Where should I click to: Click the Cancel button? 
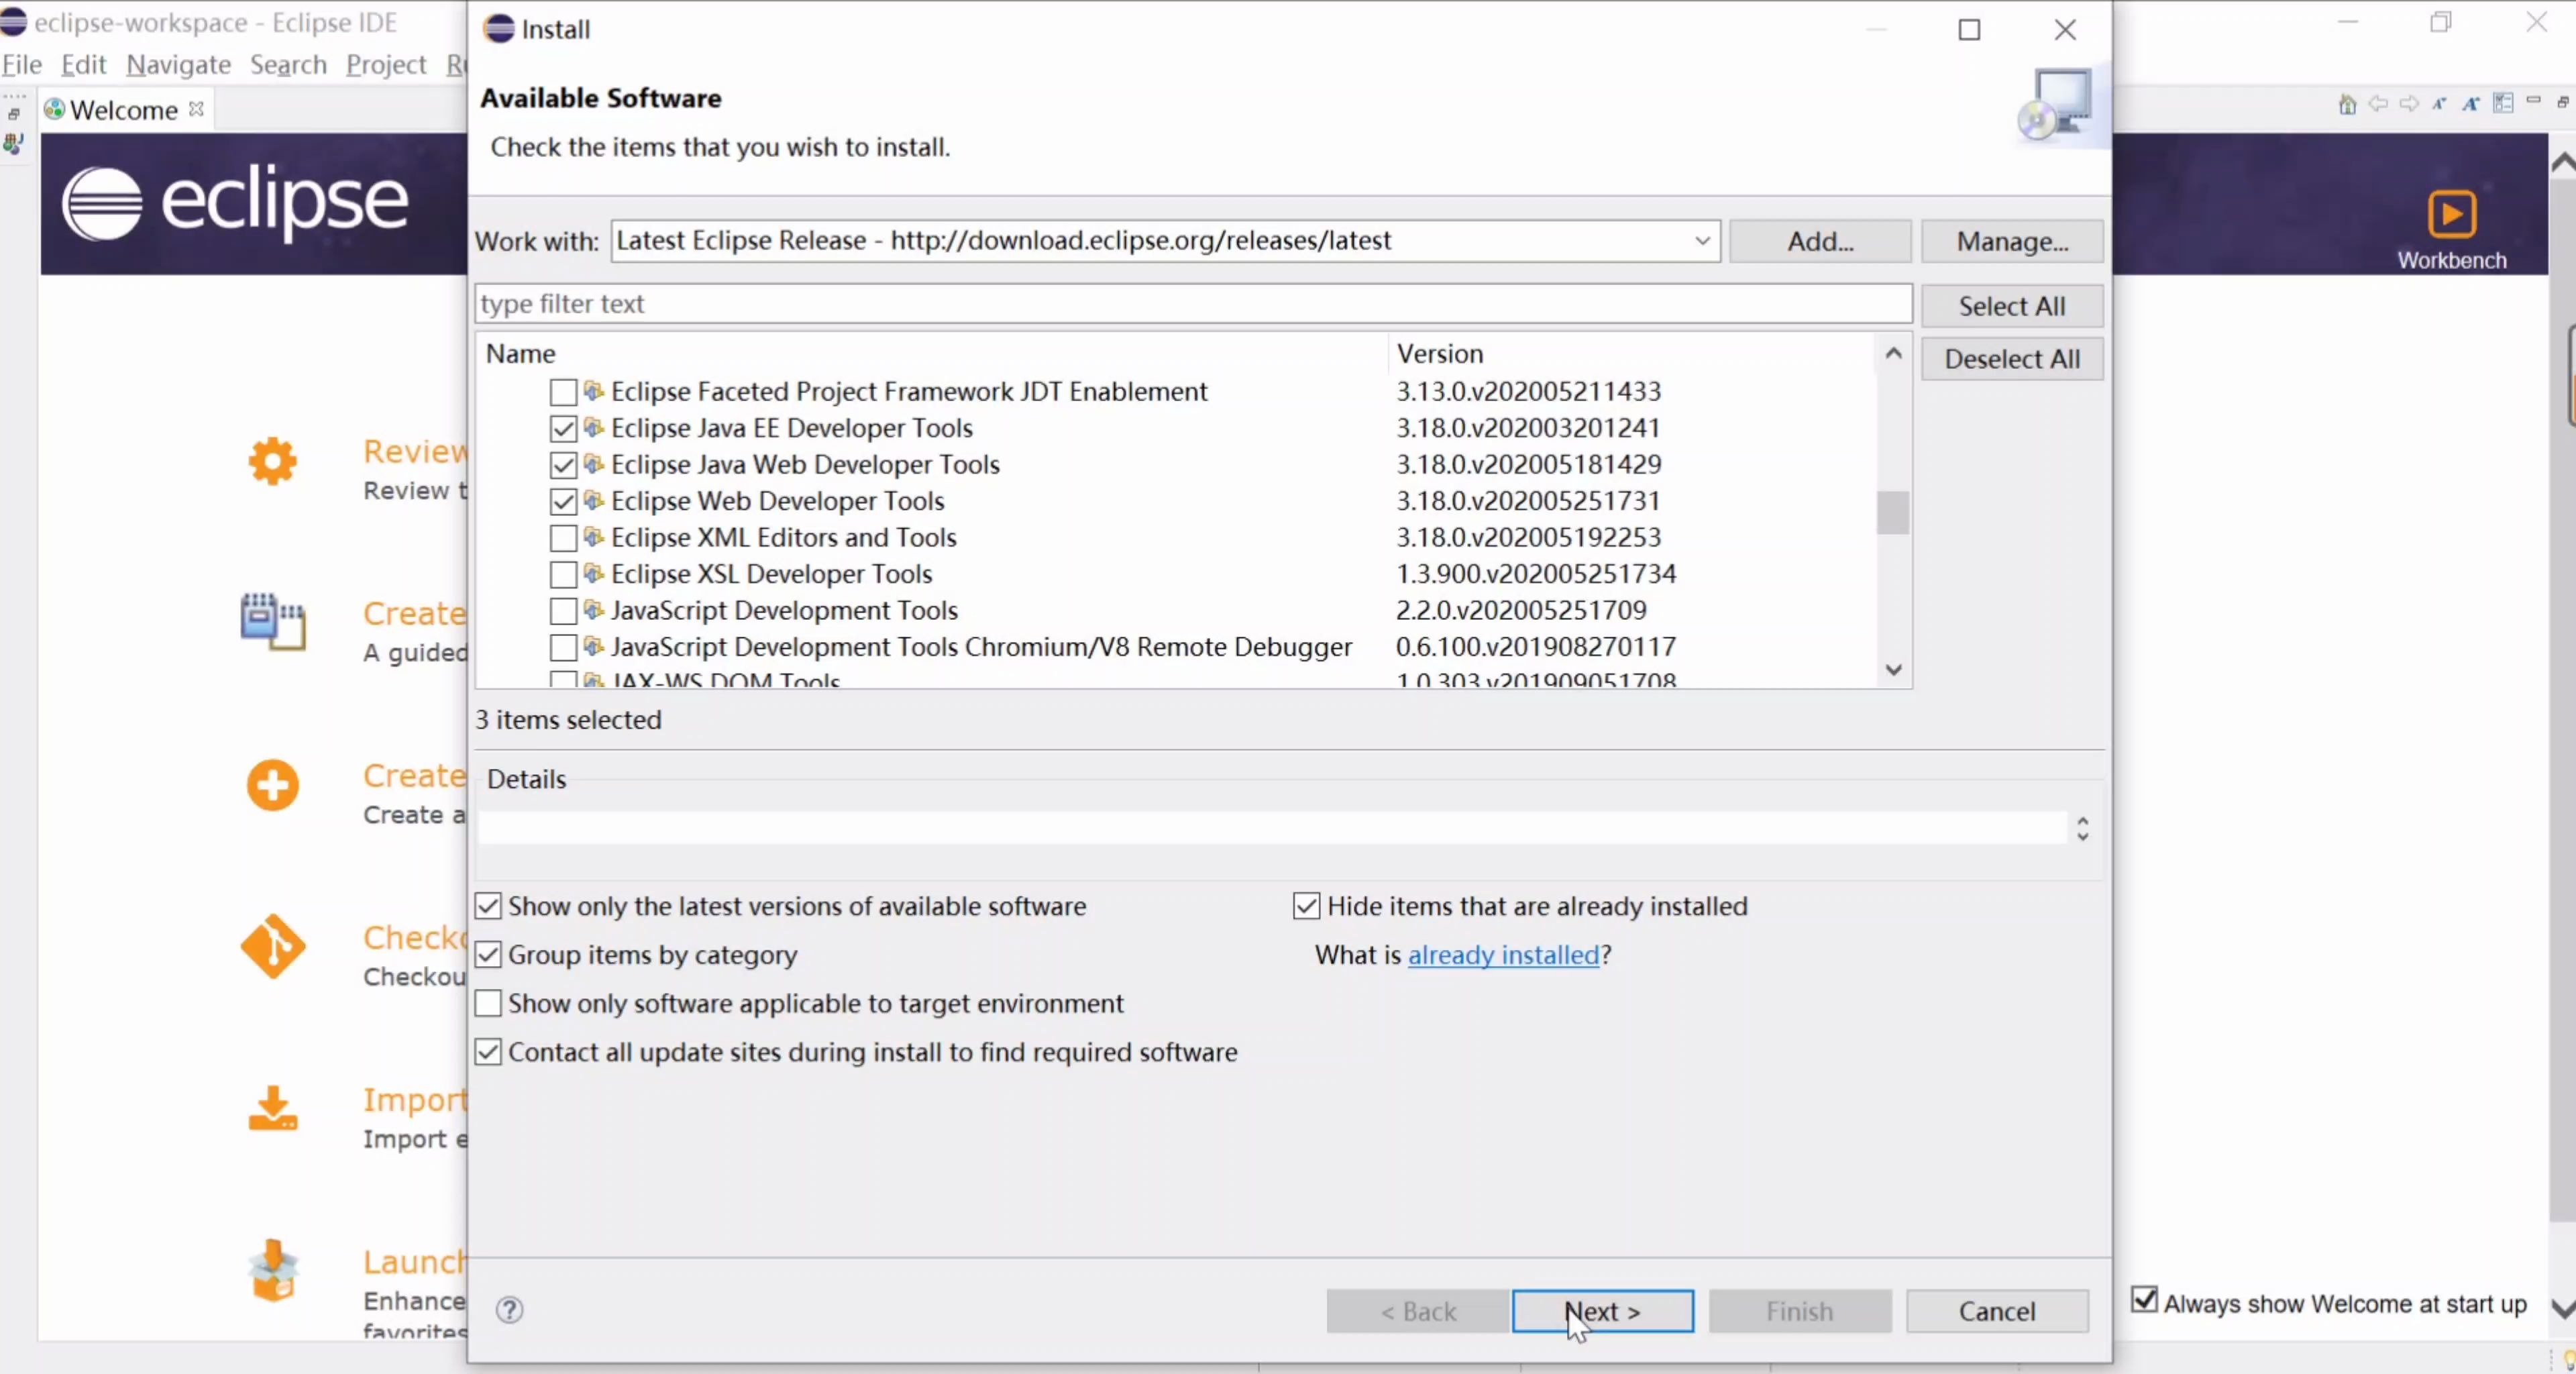tap(1997, 1311)
